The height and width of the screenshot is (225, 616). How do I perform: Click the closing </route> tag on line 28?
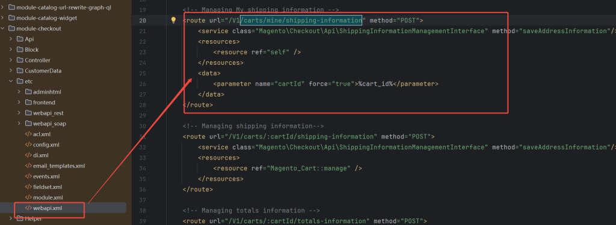tap(197, 105)
